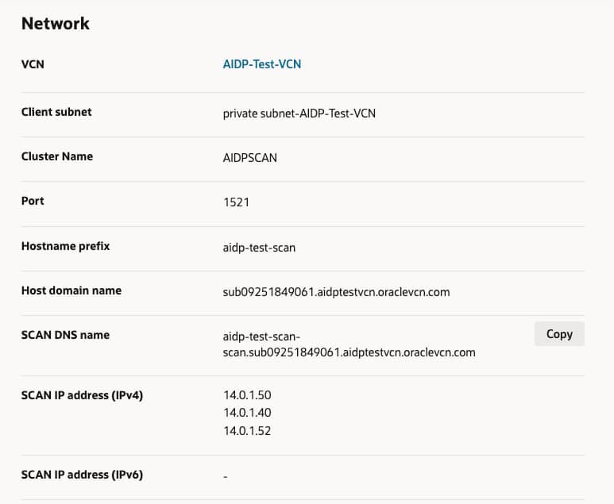Viewport: 614px width, 504px height.
Task: Click the Network section heading
Action: (x=56, y=24)
